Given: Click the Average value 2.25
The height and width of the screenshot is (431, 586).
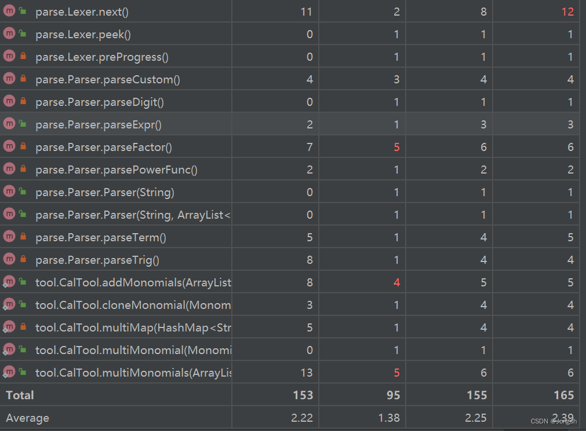Looking at the screenshot, I should pos(476,418).
